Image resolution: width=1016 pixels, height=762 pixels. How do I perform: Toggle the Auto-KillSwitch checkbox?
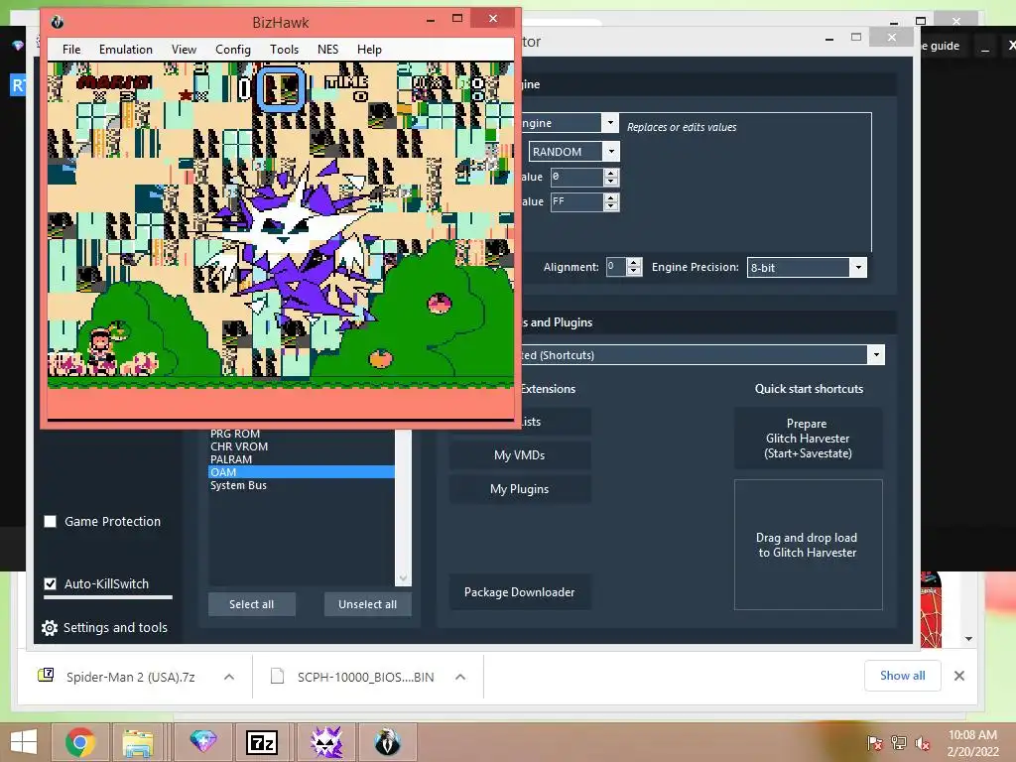click(x=50, y=583)
